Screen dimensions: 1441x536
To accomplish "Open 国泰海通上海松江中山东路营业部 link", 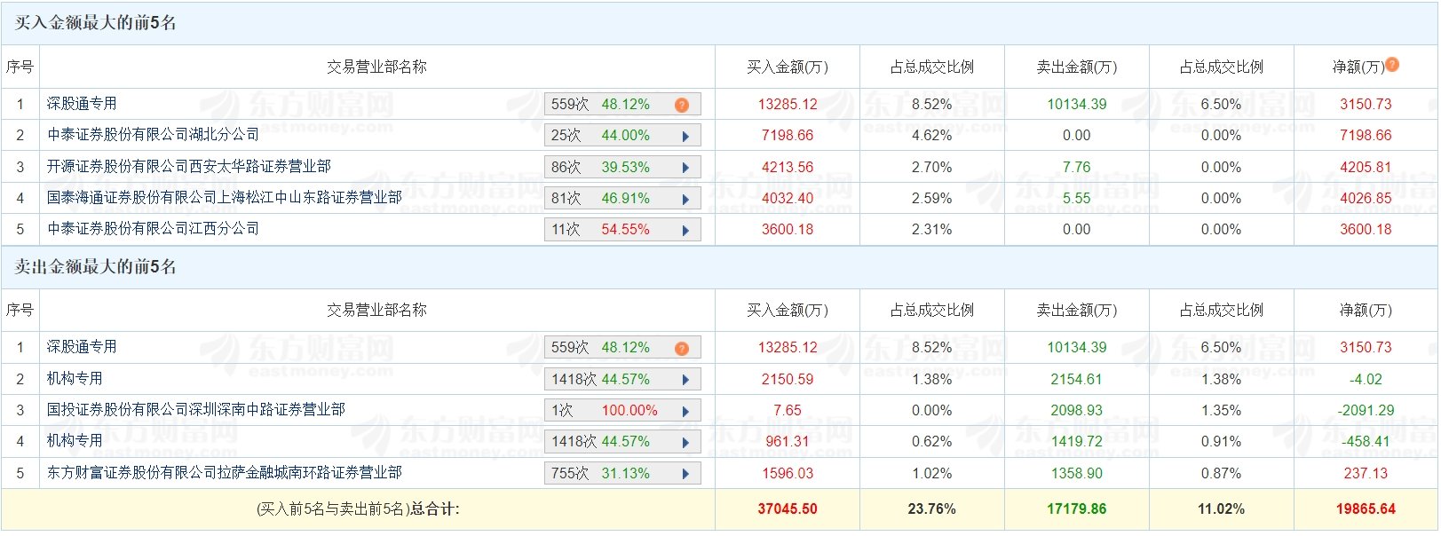I will (224, 198).
